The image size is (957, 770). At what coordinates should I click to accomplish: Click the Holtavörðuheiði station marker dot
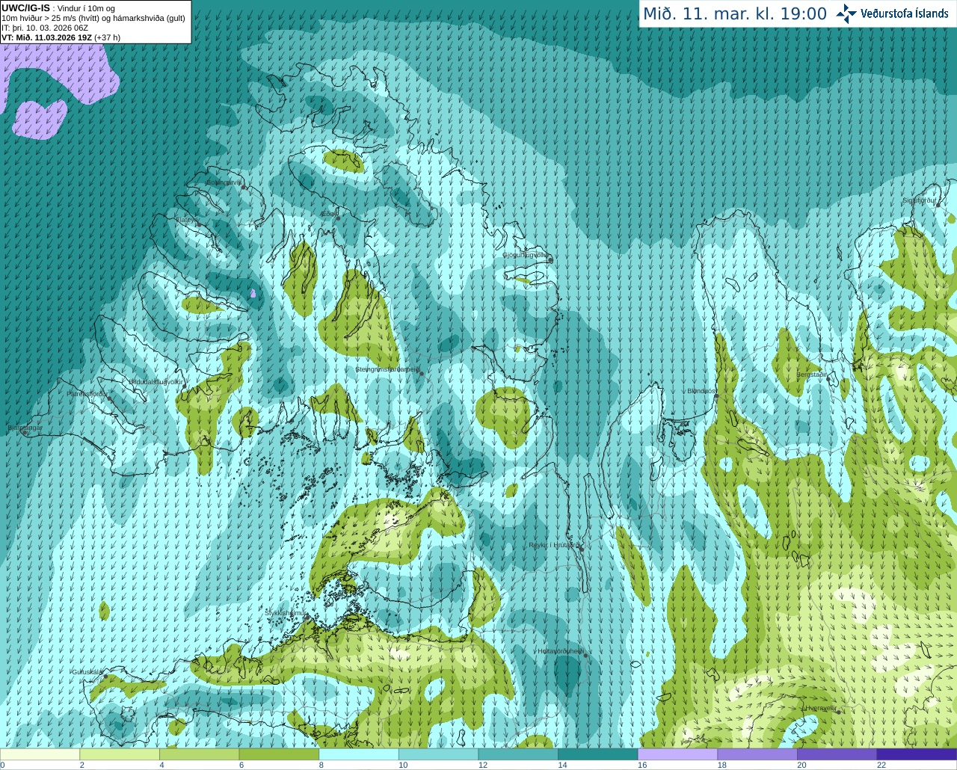[585, 656]
